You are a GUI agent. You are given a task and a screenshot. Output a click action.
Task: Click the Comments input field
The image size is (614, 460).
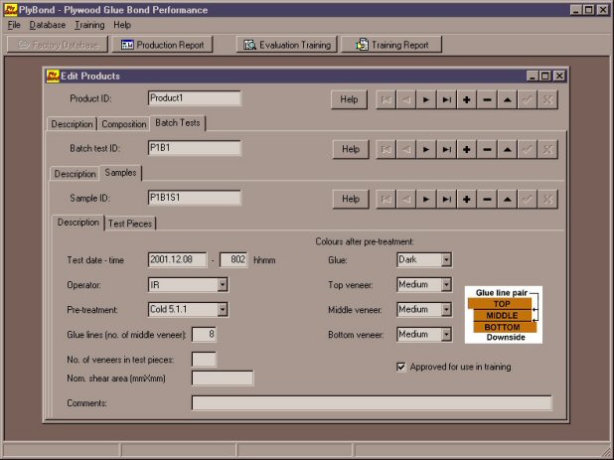coord(372,402)
